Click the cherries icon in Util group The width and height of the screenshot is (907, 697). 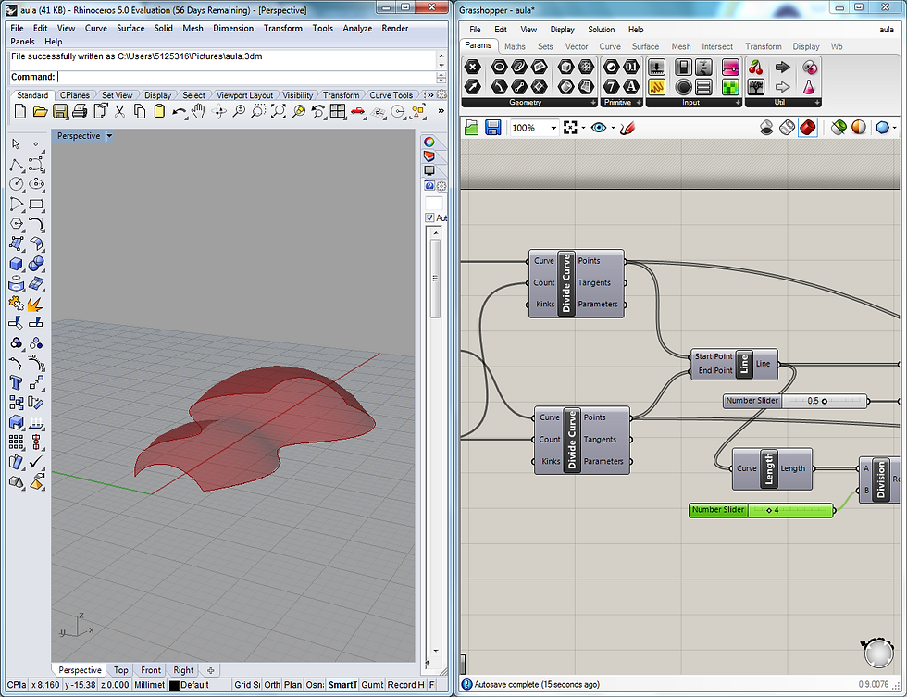coord(755,68)
